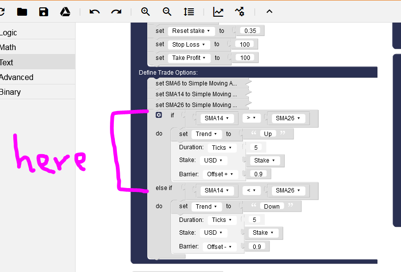Open the Binary category
This screenshot has height=272, width=401.
click(x=37, y=92)
